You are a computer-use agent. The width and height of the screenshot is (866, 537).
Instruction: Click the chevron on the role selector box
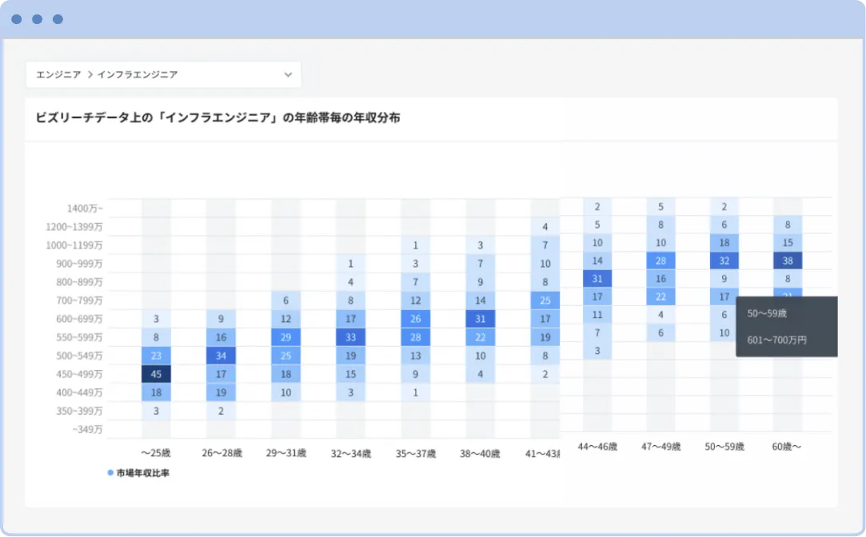pyautogui.click(x=288, y=74)
